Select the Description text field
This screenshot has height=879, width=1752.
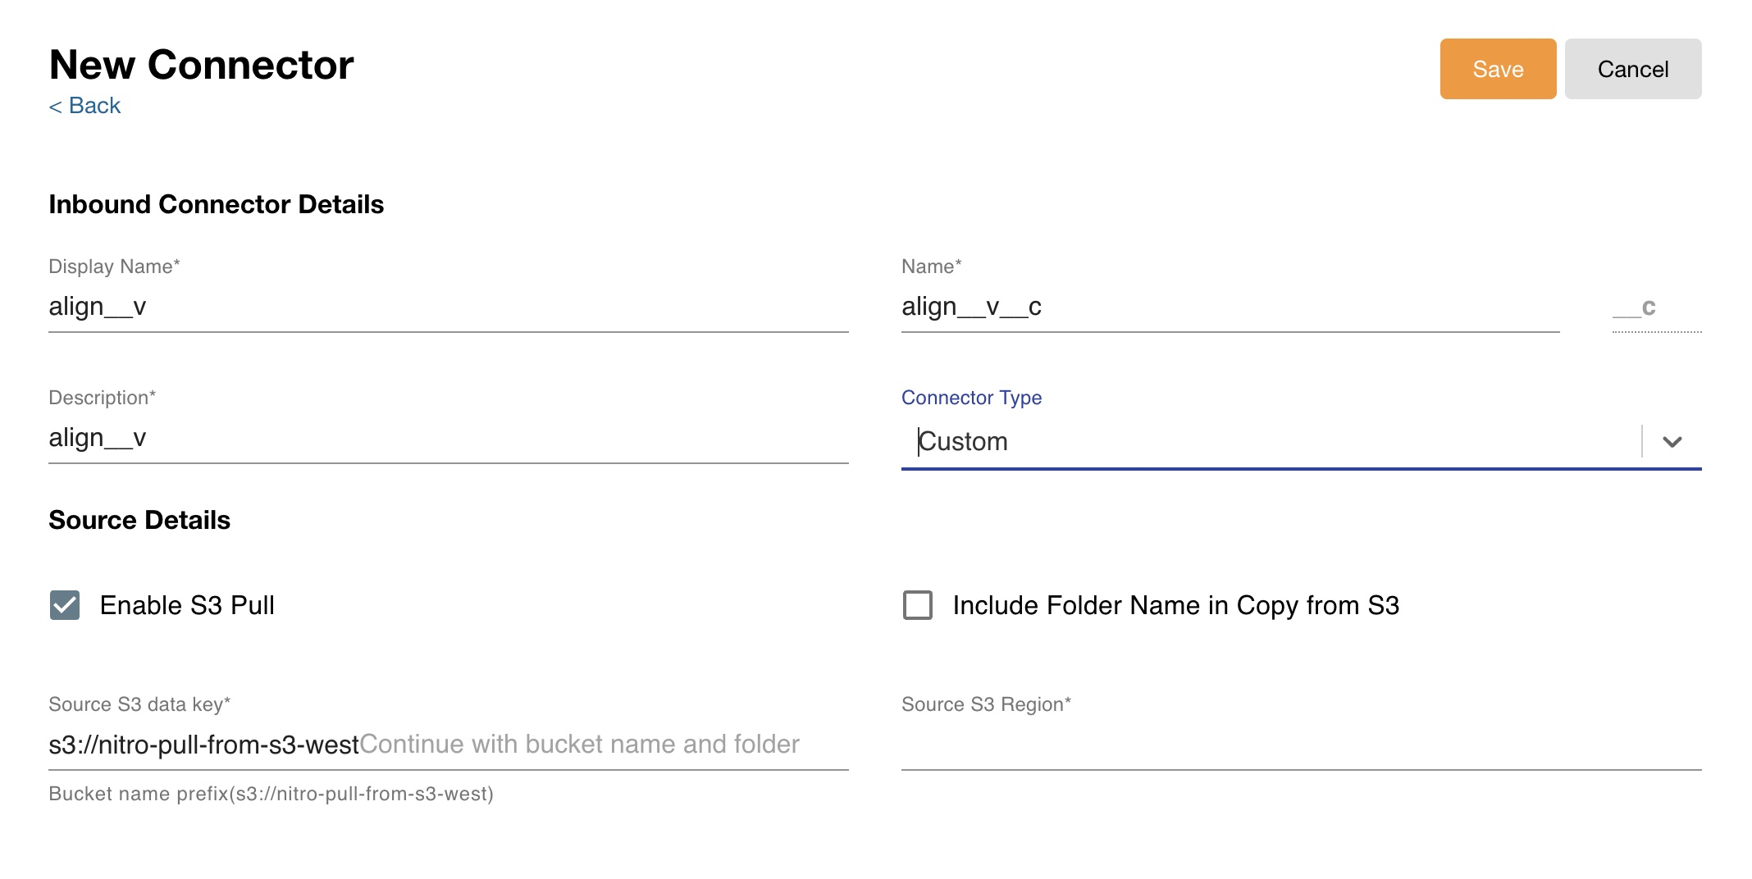pyautogui.click(x=447, y=438)
